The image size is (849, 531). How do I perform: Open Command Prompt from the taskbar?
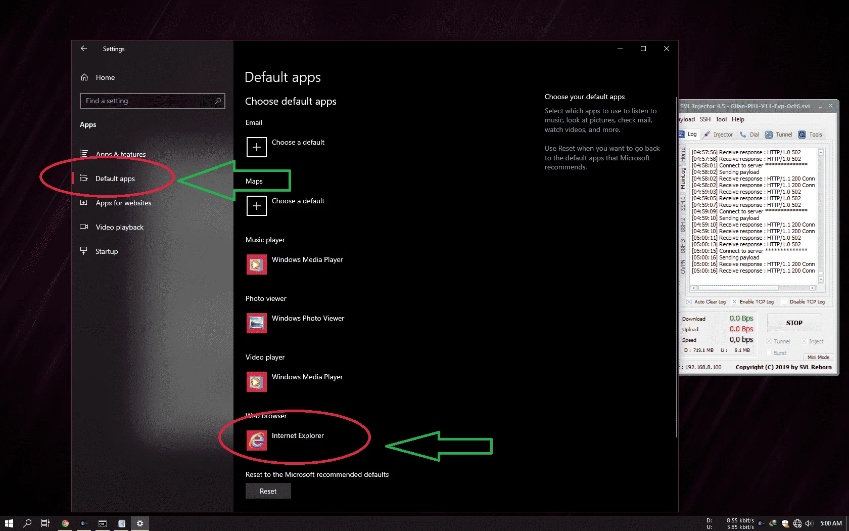(103, 523)
